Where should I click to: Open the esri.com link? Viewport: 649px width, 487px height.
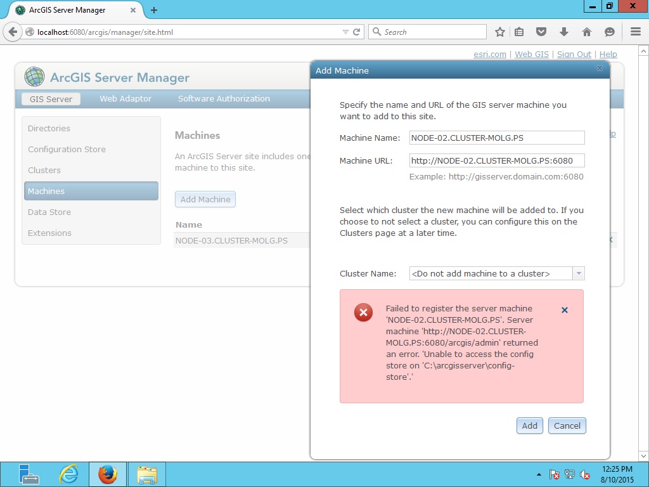coord(490,55)
